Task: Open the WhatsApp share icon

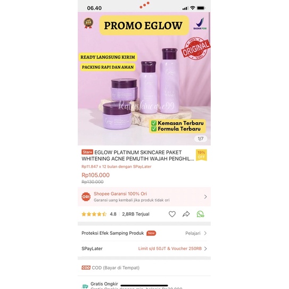Action: tap(200, 214)
